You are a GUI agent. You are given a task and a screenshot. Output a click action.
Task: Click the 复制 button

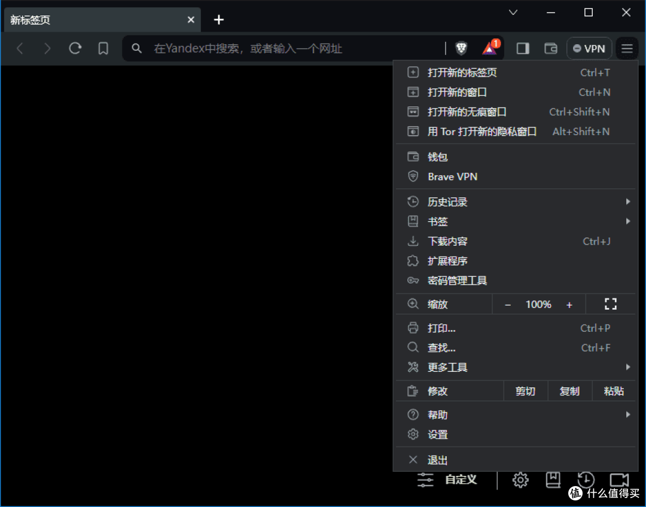570,391
